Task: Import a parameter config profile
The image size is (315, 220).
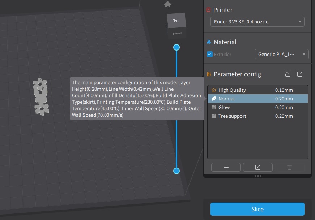Action: pos(288,74)
